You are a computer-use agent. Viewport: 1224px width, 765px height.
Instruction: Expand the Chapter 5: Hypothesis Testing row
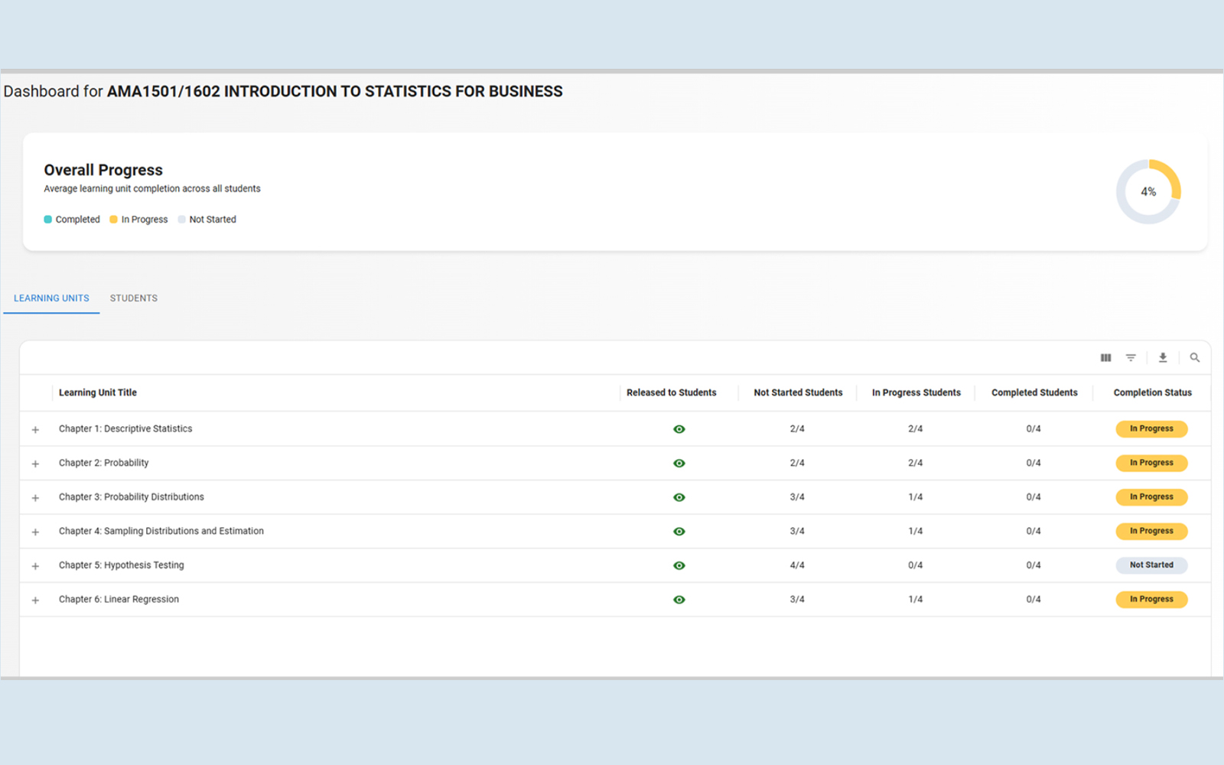pos(35,566)
